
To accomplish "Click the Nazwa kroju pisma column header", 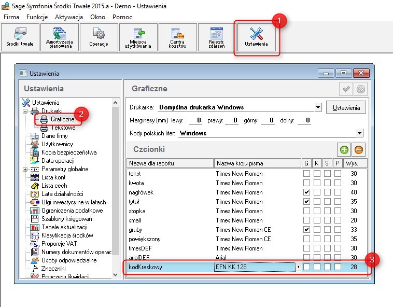I will click(x=258, y=163).
